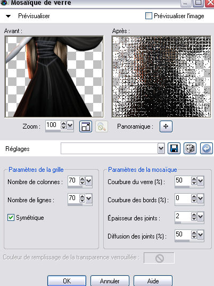Open the Nombre de colonnes dropdown arrow
This screenshot has height=286, width=214.
(89, 181)
